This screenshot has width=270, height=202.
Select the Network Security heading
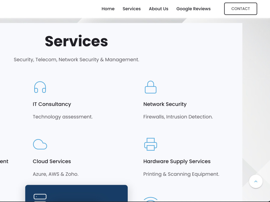pos(165,104)
